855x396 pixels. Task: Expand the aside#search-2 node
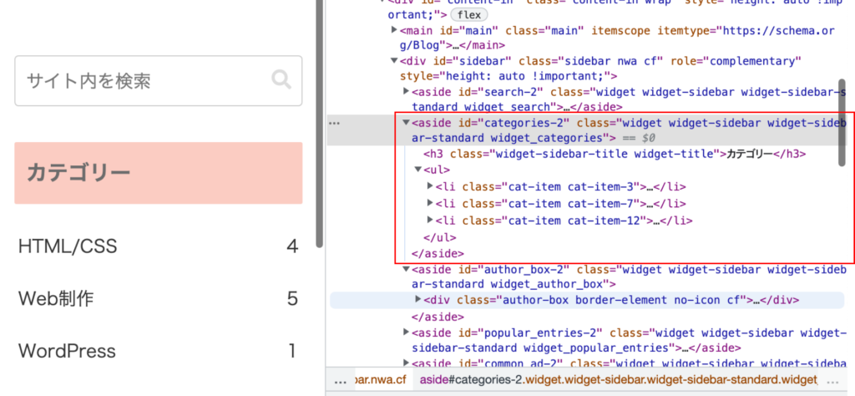pyautogui.click(x=407, y=91)
